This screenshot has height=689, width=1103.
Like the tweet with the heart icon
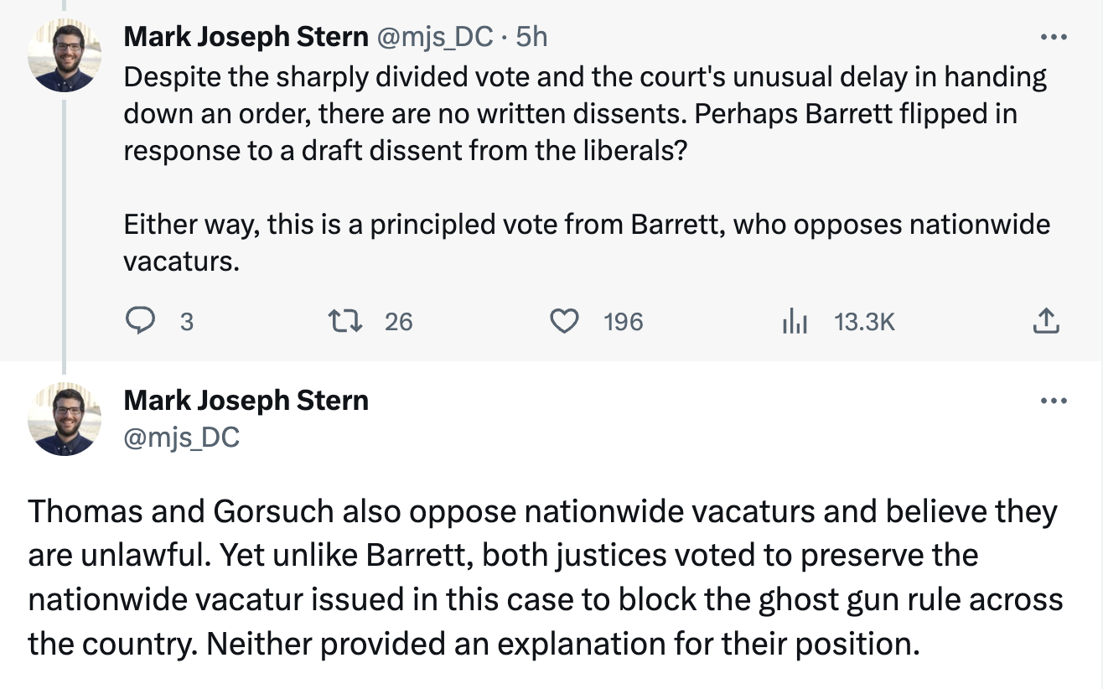(566, 320)
